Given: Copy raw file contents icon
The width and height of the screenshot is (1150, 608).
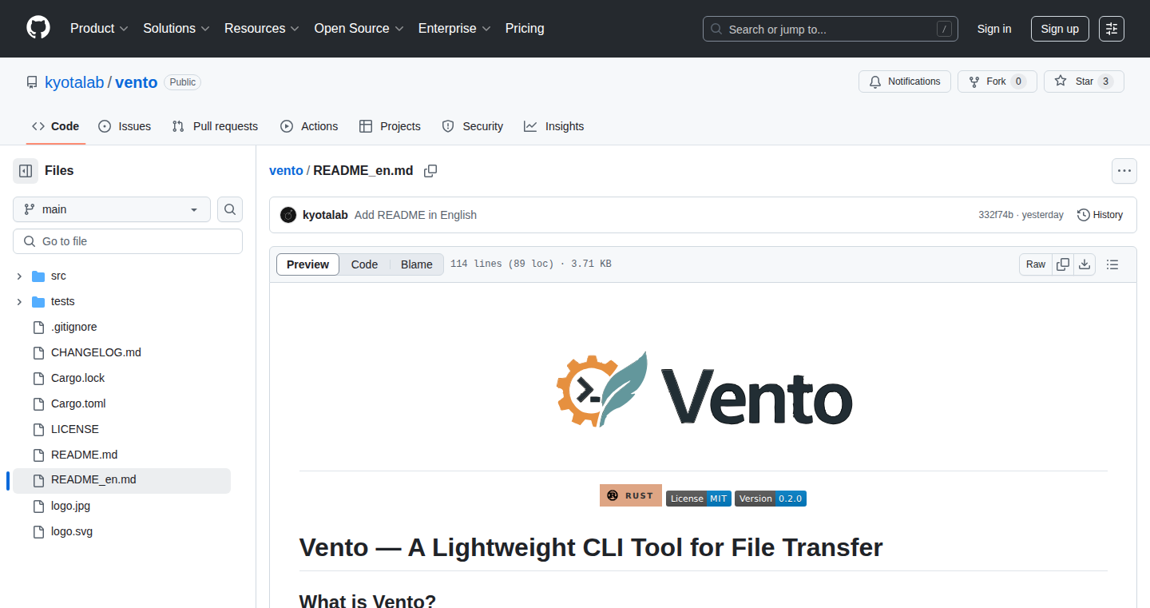Looking at the screenshot, I should point(1063,264).
